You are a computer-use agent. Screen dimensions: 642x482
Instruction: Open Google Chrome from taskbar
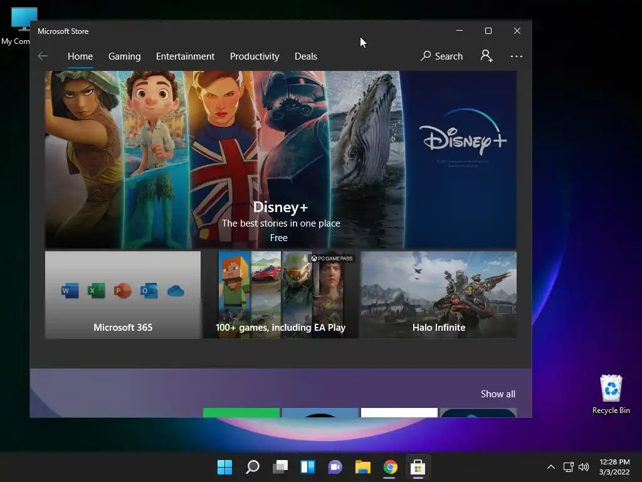tap(390, 467)
